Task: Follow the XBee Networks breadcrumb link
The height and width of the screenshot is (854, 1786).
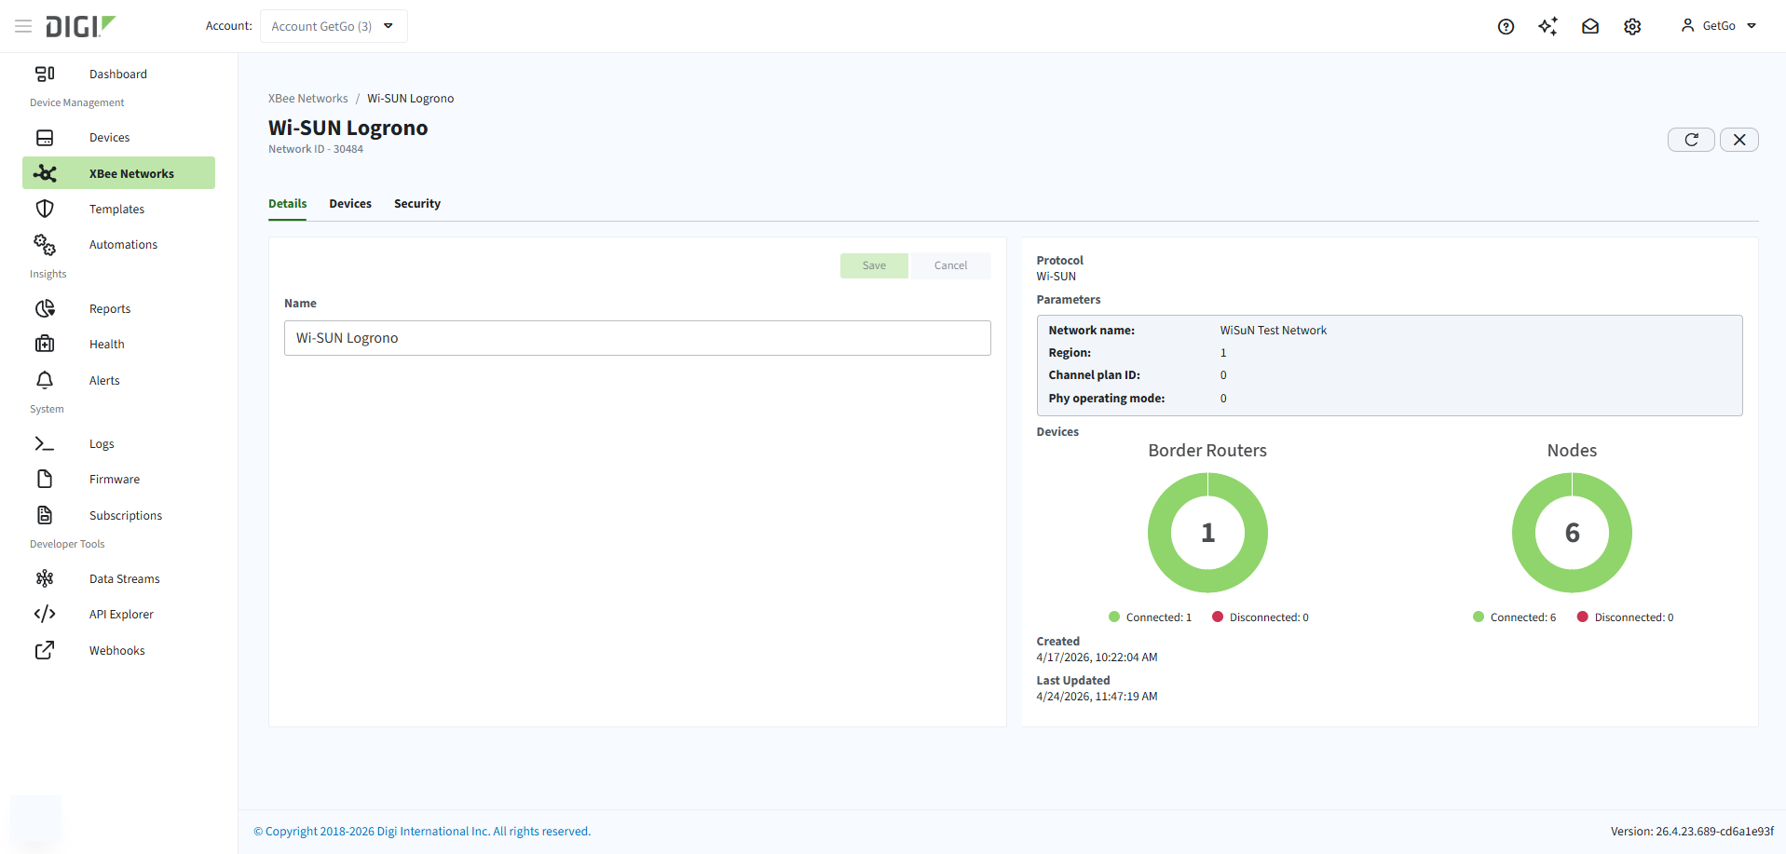Action: click(307, 99)
